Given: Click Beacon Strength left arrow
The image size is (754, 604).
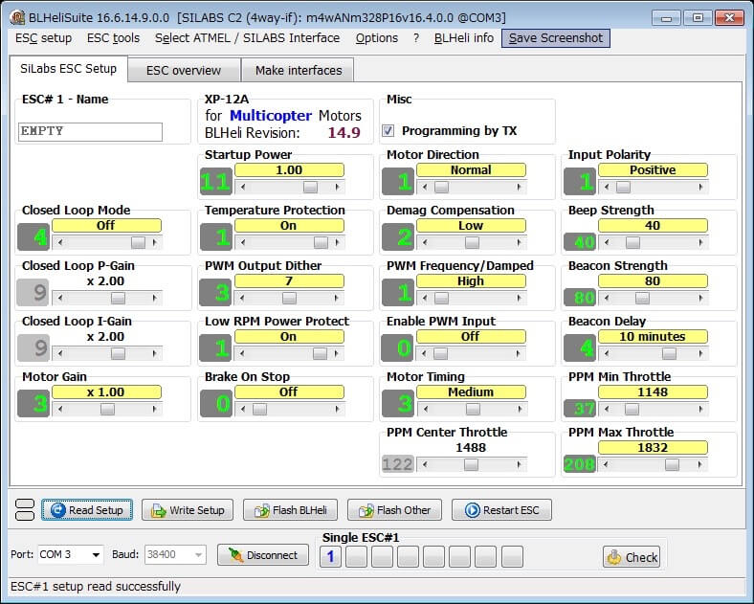Looking at the screenshot, I should click(x=607, y=298).
